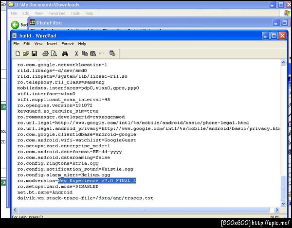Minimize the WordPad window
The image size is (292, 228).
pyautogui.click(x=266, y=35)
